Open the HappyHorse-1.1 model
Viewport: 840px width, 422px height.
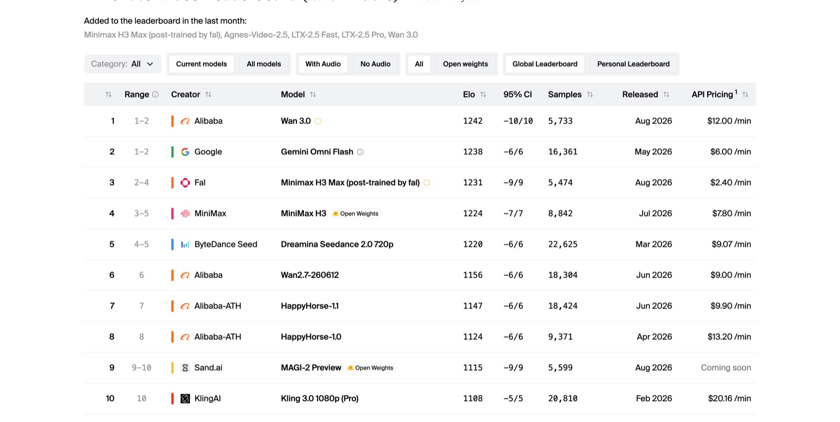click(310, 306)
